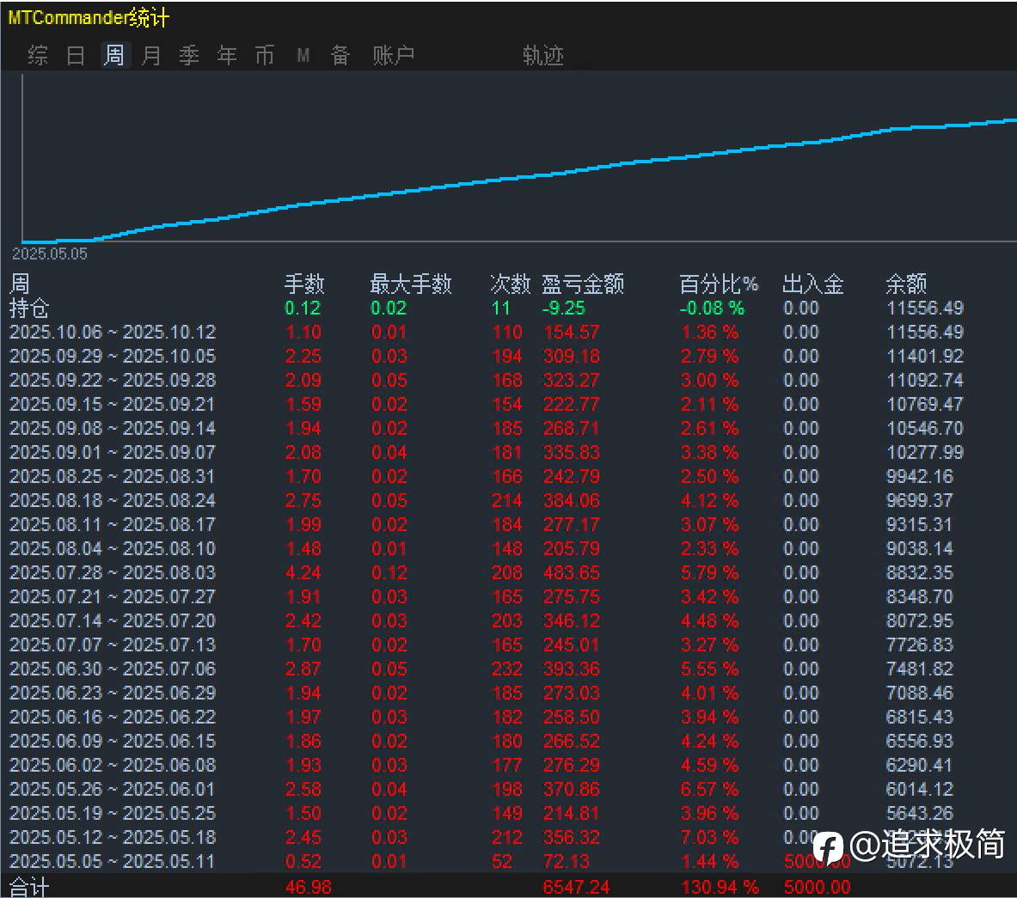Select week row 2025.09.29 ~ 2025.10.05

(487, 356)
